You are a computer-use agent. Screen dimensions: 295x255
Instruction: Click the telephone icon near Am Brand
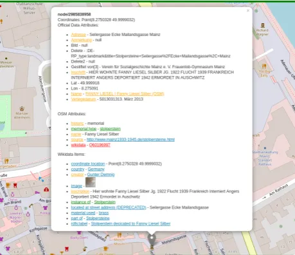pos(31,205)
